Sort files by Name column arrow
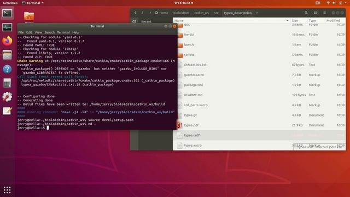 (x=287, y=21)
